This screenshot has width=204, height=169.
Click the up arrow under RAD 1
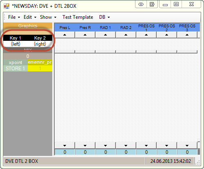pyautogui.click(x=105, y=35)
